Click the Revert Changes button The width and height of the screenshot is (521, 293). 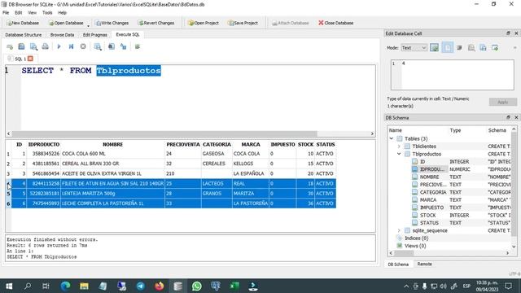pos(155,23)
